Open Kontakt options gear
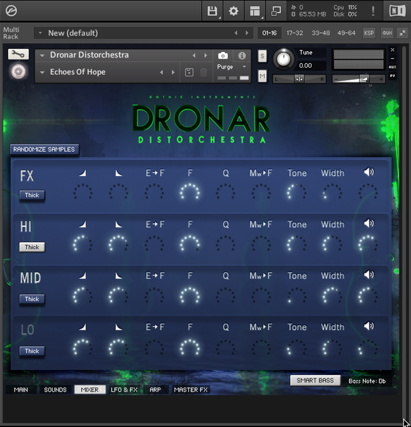The width and height of the screenshot is (411, 427). coord(233,11)
